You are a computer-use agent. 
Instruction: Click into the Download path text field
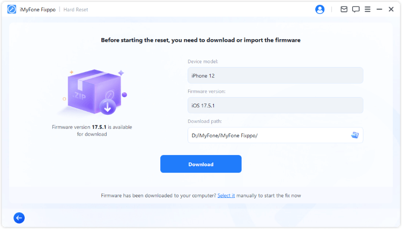[267, 135]
